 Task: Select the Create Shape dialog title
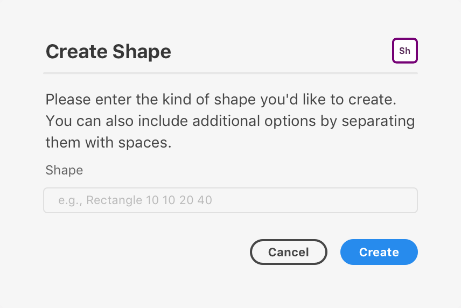[x=108, y=52]
